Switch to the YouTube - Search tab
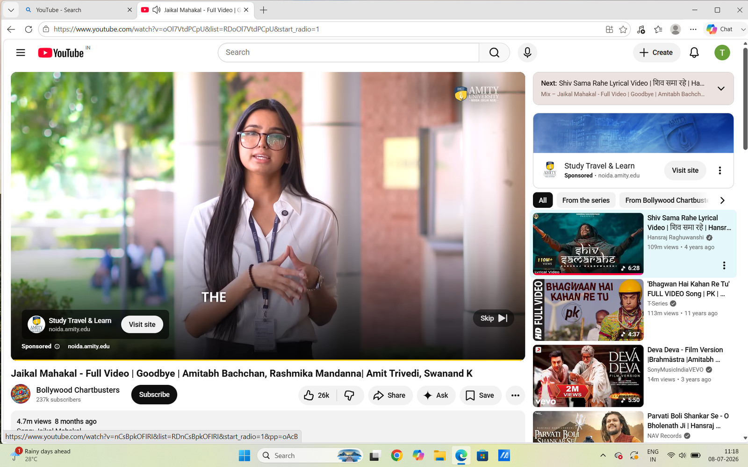 (75, 10)
